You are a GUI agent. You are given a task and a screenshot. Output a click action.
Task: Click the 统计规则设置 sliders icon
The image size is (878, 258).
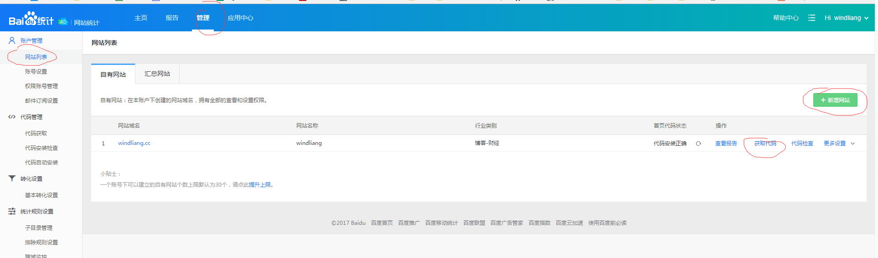(x=12, y=211)
